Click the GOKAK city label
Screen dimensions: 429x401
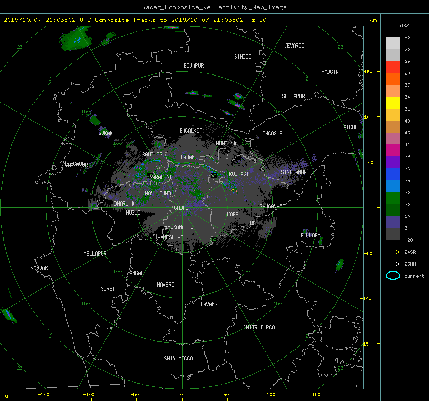point(106,133)
